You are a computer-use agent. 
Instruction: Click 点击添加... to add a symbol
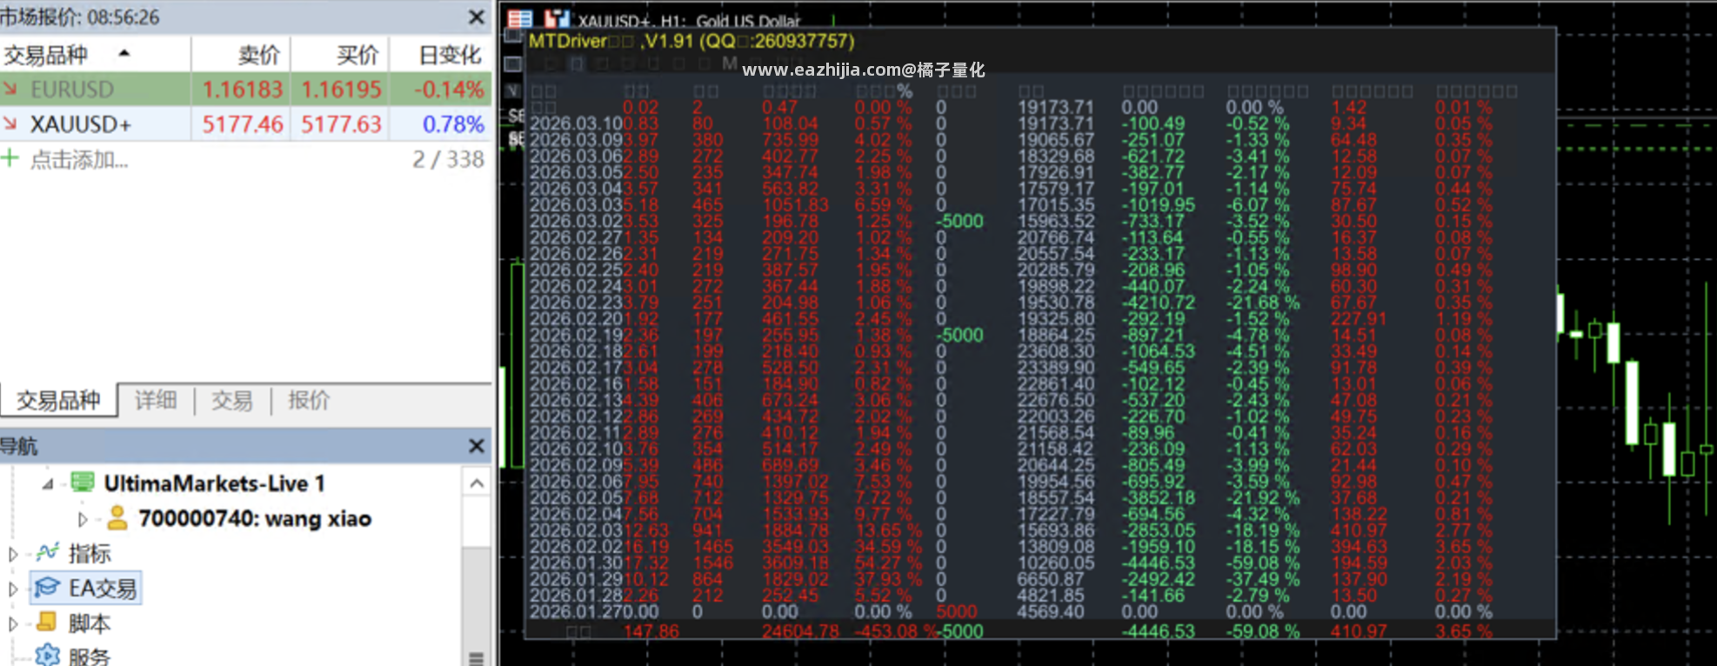tap(79, 160)
